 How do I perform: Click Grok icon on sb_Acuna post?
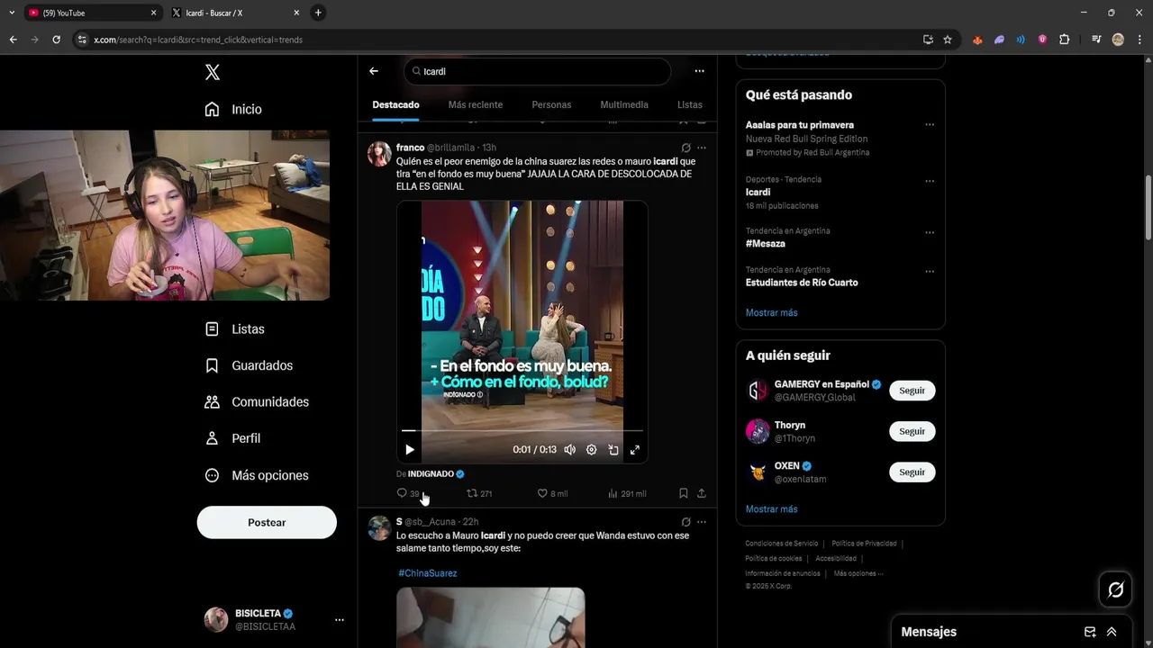click(x=686, y=522)
